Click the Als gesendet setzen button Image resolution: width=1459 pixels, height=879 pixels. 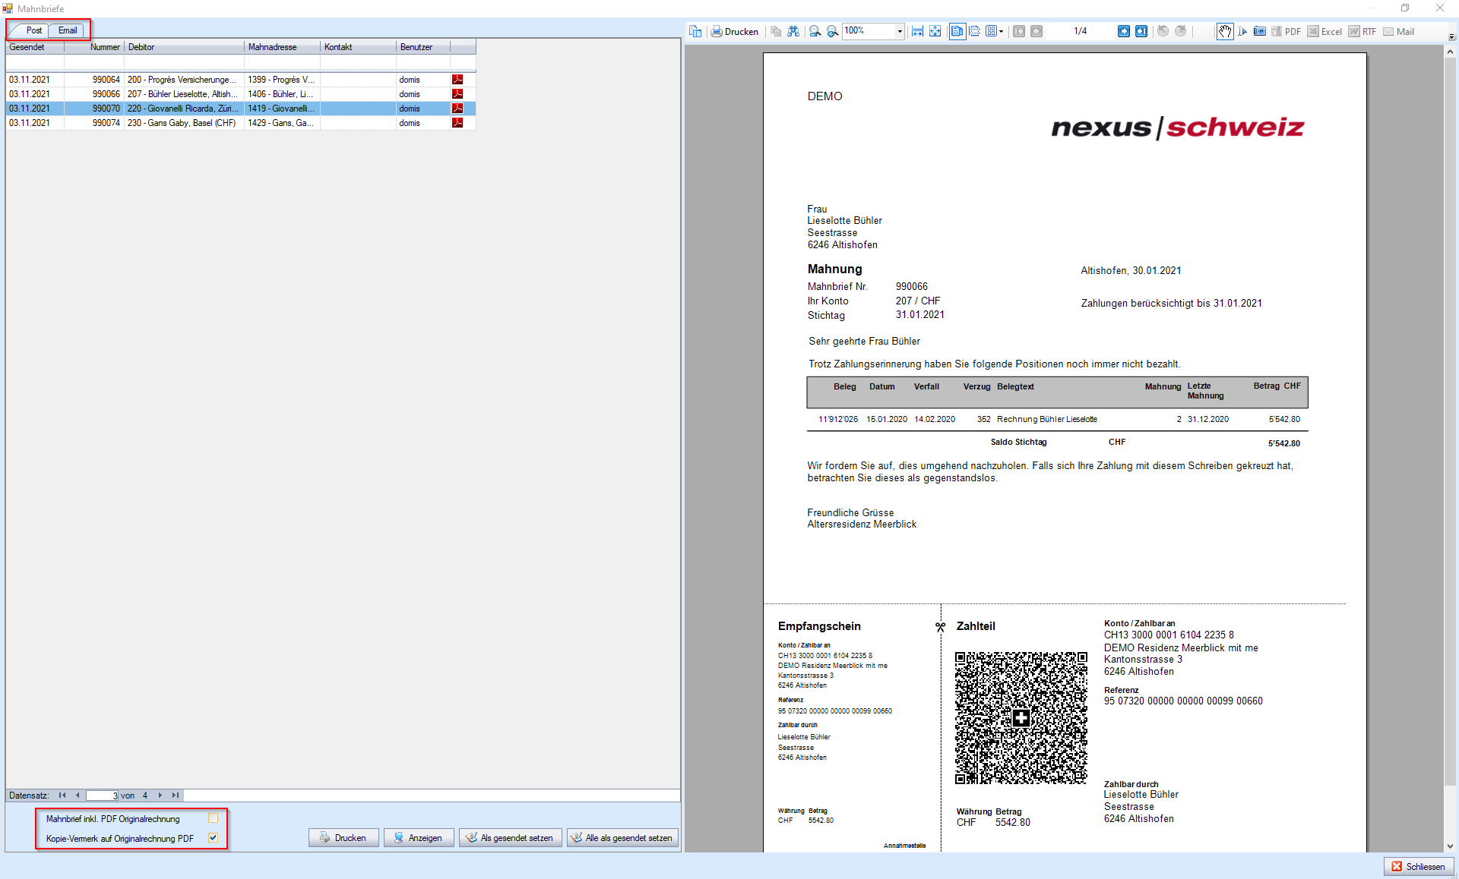510,838
